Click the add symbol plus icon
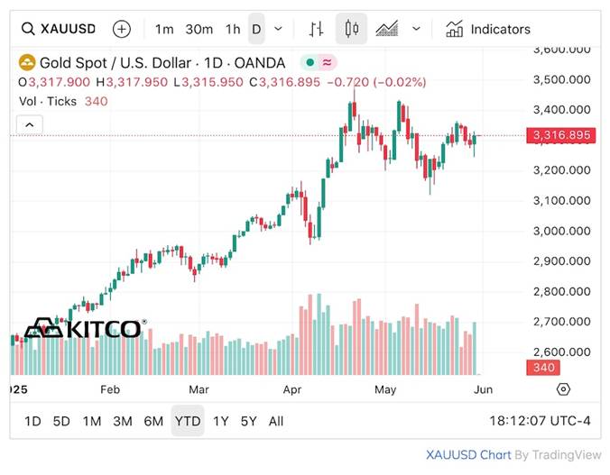This screenshot has width=610, height=475. (122, 29)
